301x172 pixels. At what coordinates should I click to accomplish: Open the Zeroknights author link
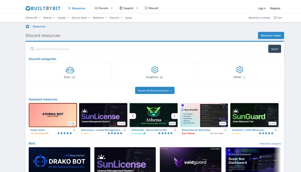point(138,133)
